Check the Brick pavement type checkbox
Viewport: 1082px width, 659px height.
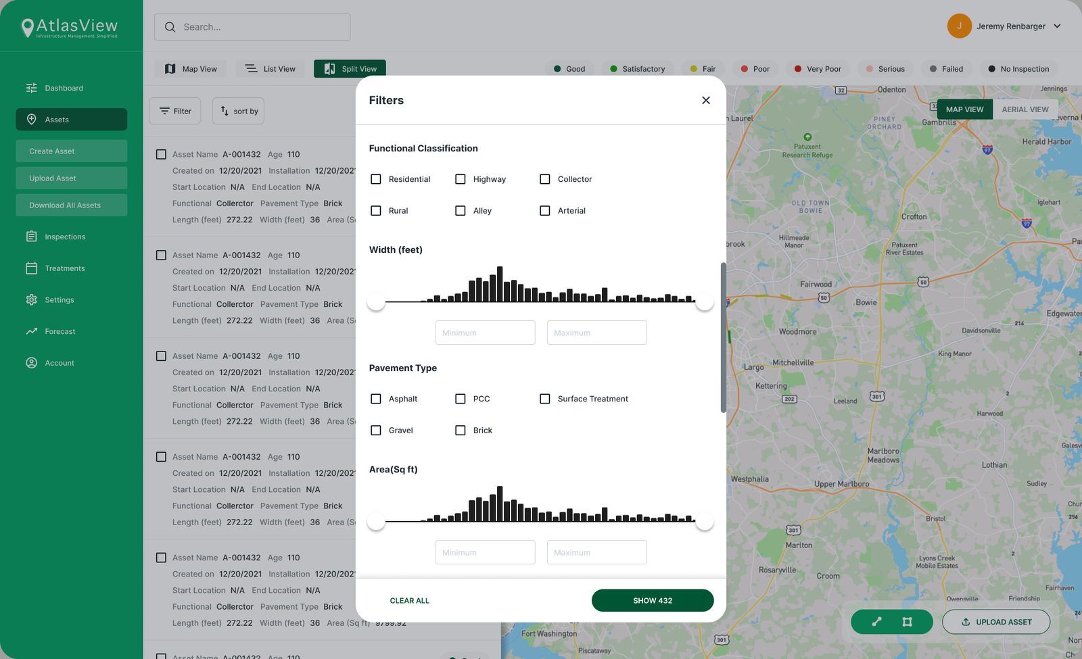[x=461, y=431]
